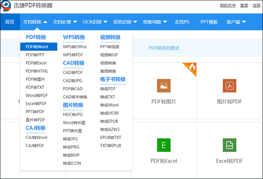
Task: Choose 图片转PDF menu entry
Action: coord(35,120)
